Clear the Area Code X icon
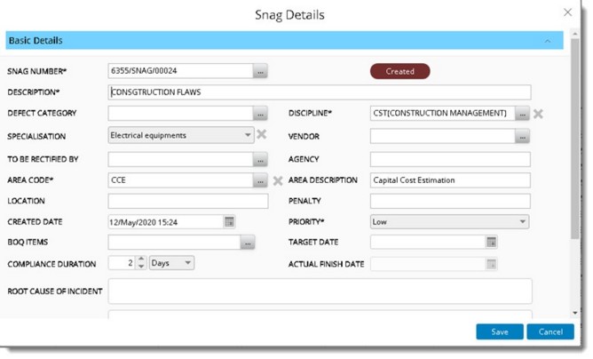The width and height of the screenshot is (593, 359). [x=277, y=180]
